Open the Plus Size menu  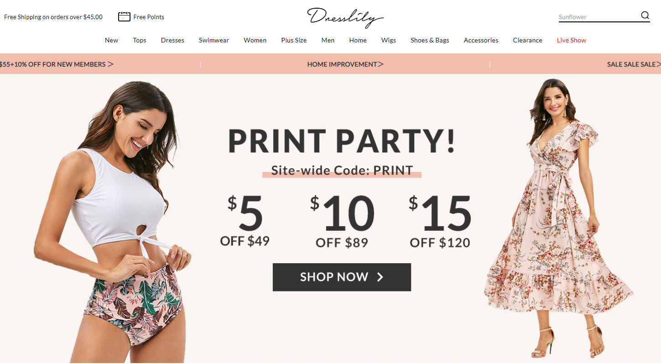tap(294, 40)
